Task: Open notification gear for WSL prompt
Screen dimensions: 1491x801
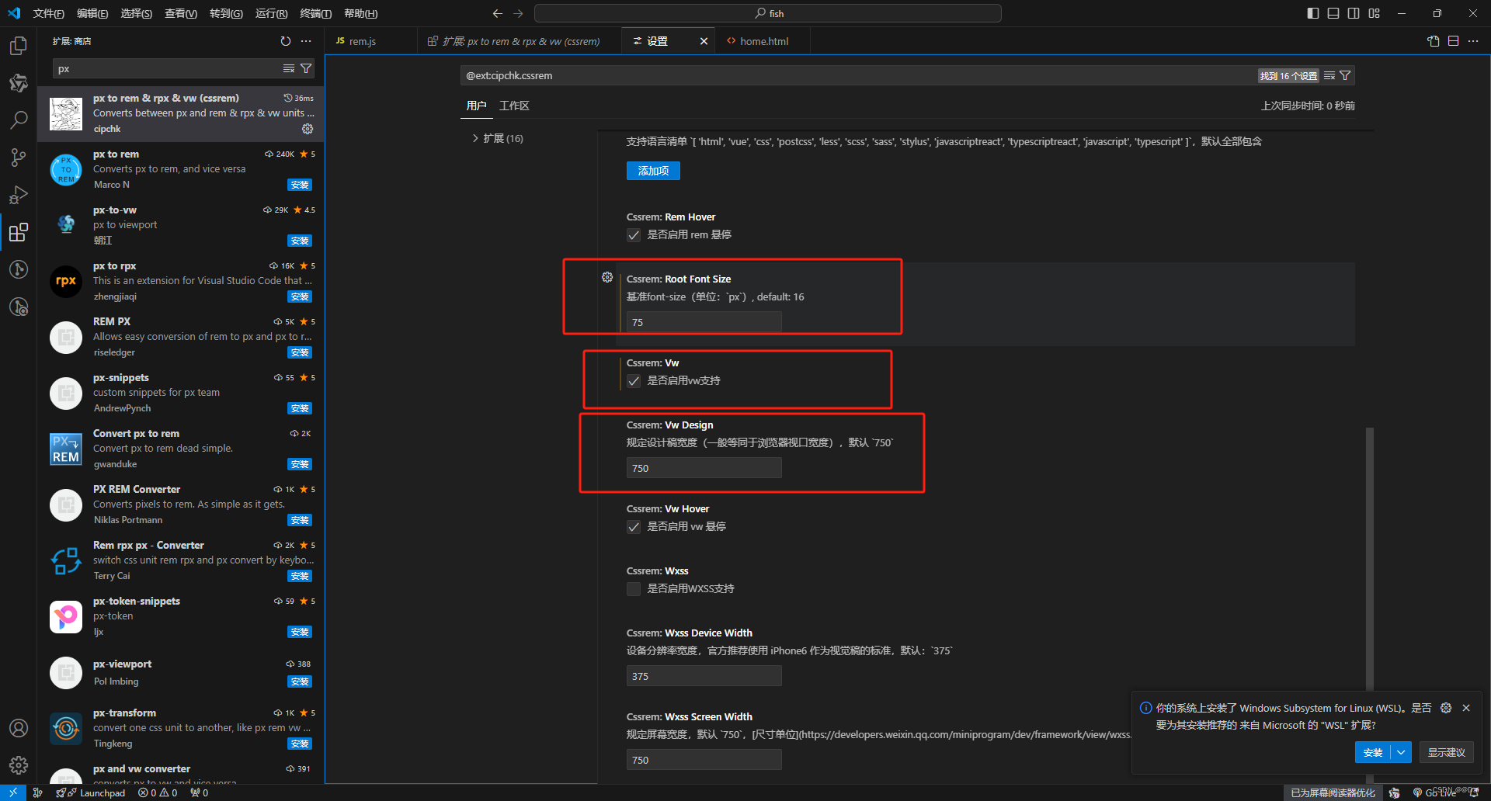Action: pyautogui.click(x=1446, y=708)
